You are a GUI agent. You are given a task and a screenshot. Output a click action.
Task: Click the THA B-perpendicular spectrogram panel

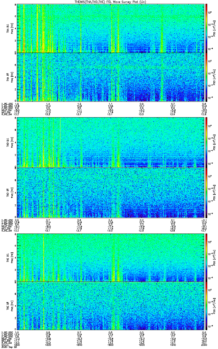pos(111,29)
